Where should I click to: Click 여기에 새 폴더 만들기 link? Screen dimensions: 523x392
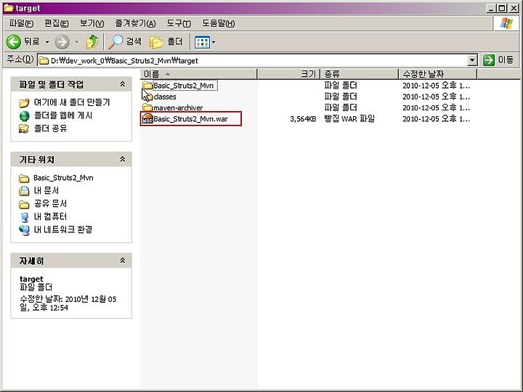pos(72,102)
